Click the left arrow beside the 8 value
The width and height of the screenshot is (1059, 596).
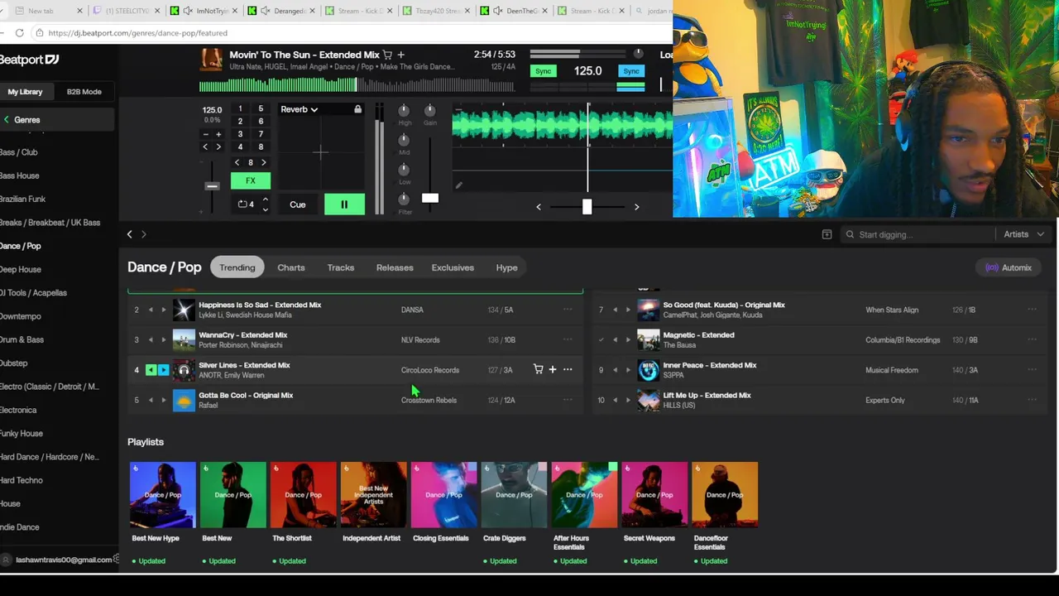point(237,162)
